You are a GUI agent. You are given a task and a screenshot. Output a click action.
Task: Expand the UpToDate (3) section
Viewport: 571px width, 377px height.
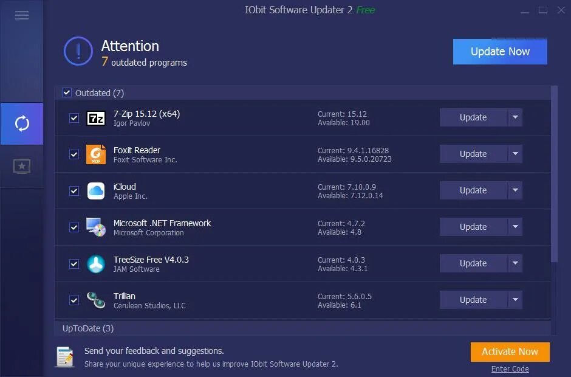point(303,328)
